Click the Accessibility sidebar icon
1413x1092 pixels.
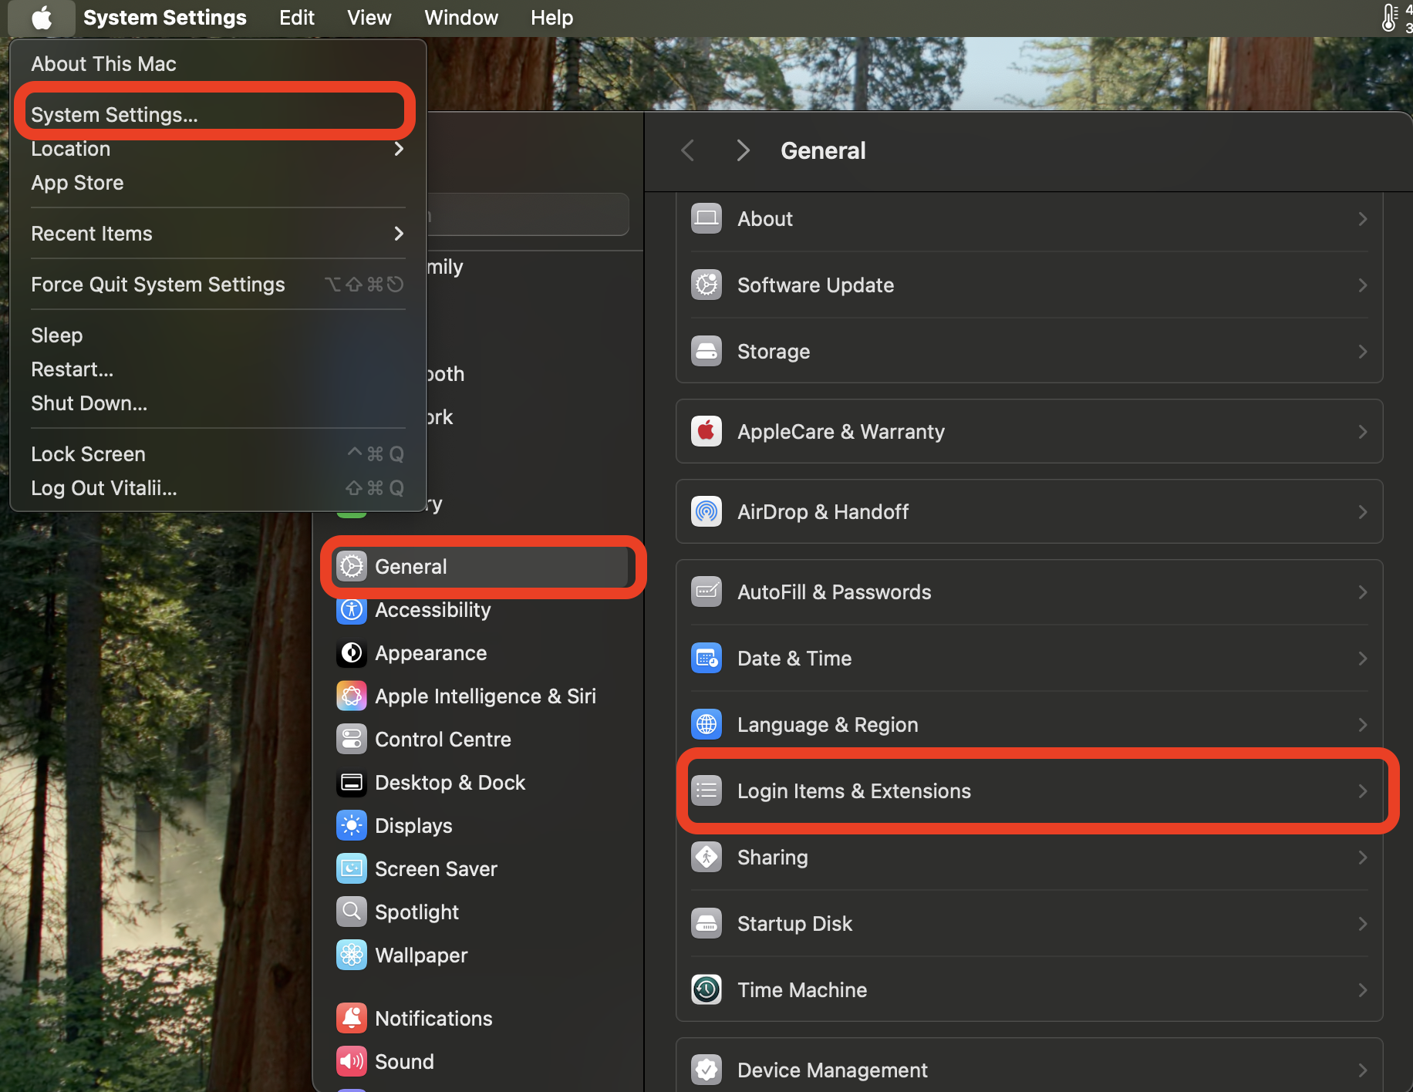(352, 609)
